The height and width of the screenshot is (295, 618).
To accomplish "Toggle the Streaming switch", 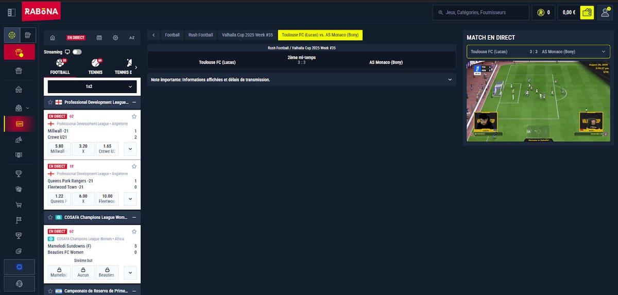I will pos(77,52).
